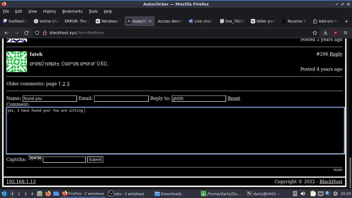Switch to the livefeedco tab
352x198 pixels.
[x=15, y=21]
